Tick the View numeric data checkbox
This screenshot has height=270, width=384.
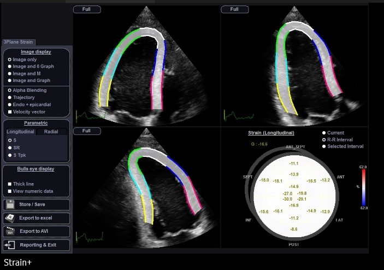click(9, 191)
